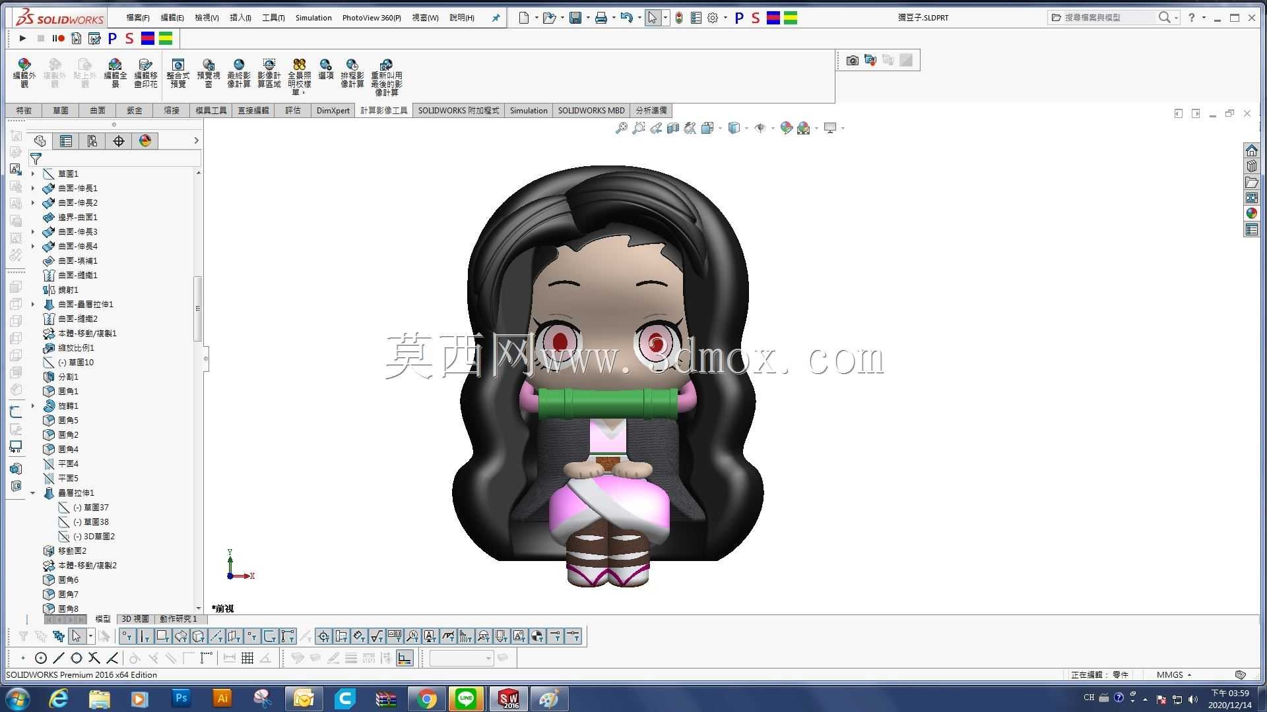Switch to the 曲面 ribbon tab
Image resolution: width=1267 pixels, height=712 pixels.
[98, 111]
